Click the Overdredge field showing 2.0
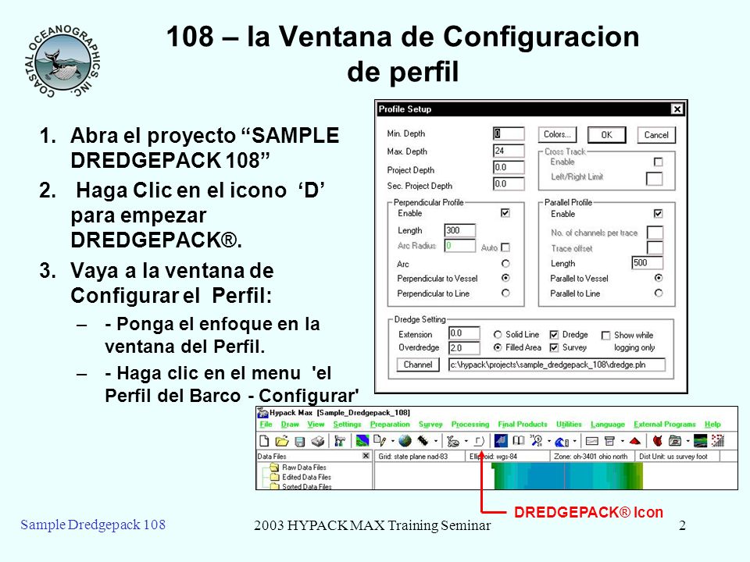 point(464,348)
